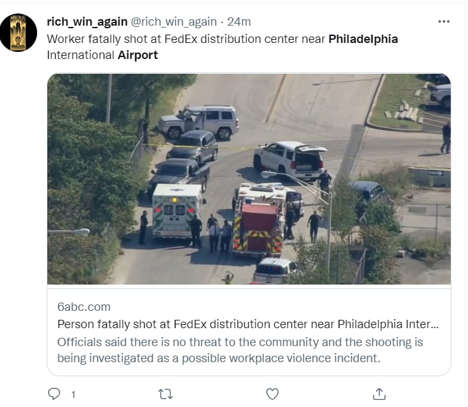This screenshot has height=407, width=468.
Task: Like the tweet with the heart icon
Action: [x=272, y=394]
